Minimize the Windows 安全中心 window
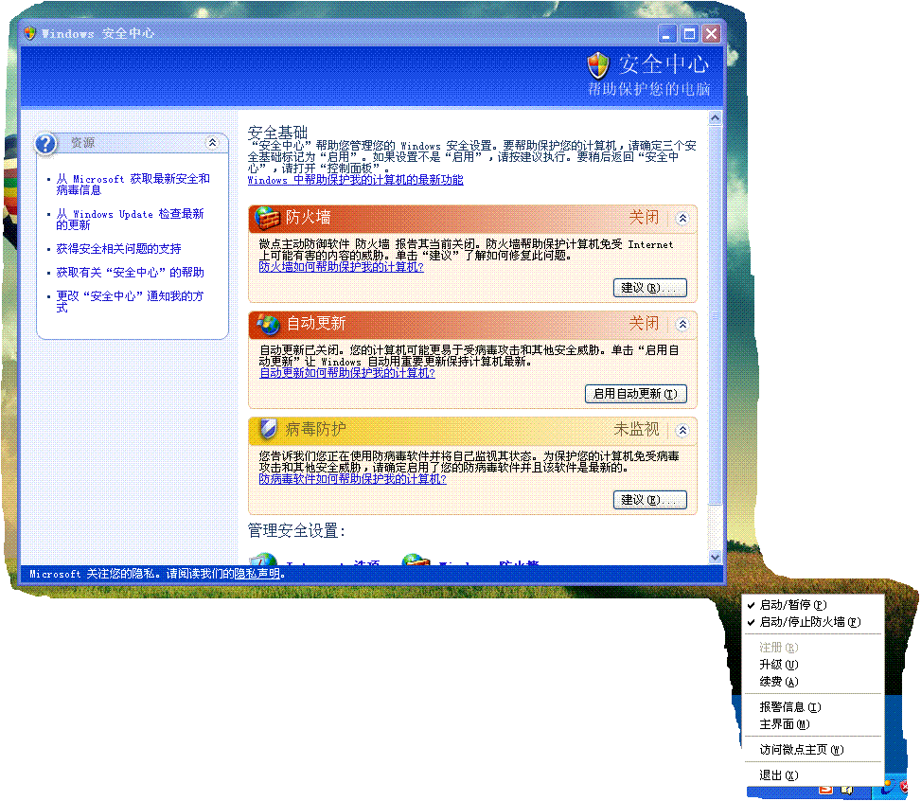921x801 pixels. point(666,34)
